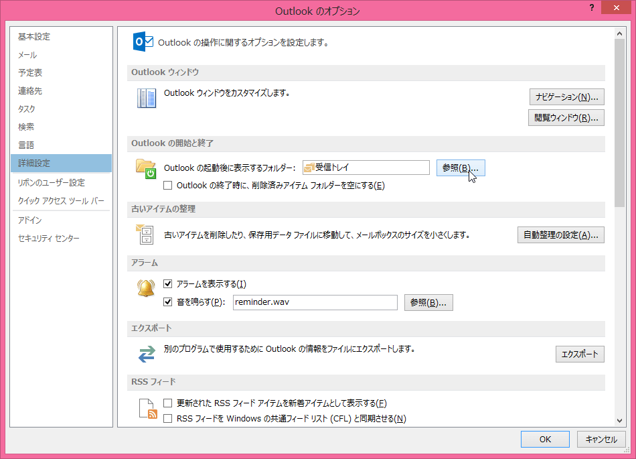Click the startup folder field showing 受信トレイ
Screen dimensions: 636x459
366,168
